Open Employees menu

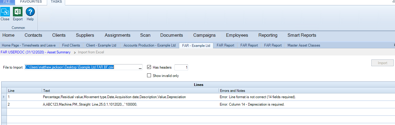[x=237, y=35]
